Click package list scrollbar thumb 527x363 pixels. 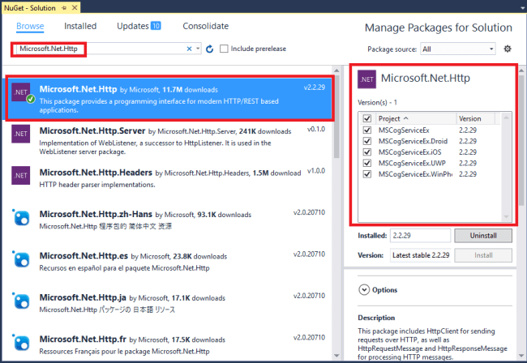coord(336,117)
